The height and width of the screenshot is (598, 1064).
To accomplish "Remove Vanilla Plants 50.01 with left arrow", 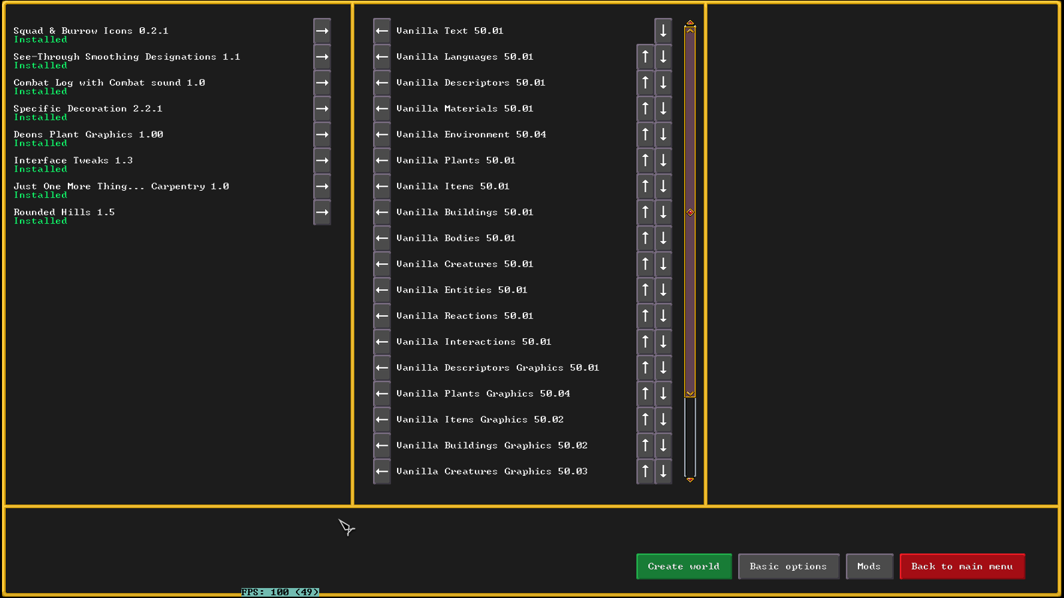I will (382, 160).
